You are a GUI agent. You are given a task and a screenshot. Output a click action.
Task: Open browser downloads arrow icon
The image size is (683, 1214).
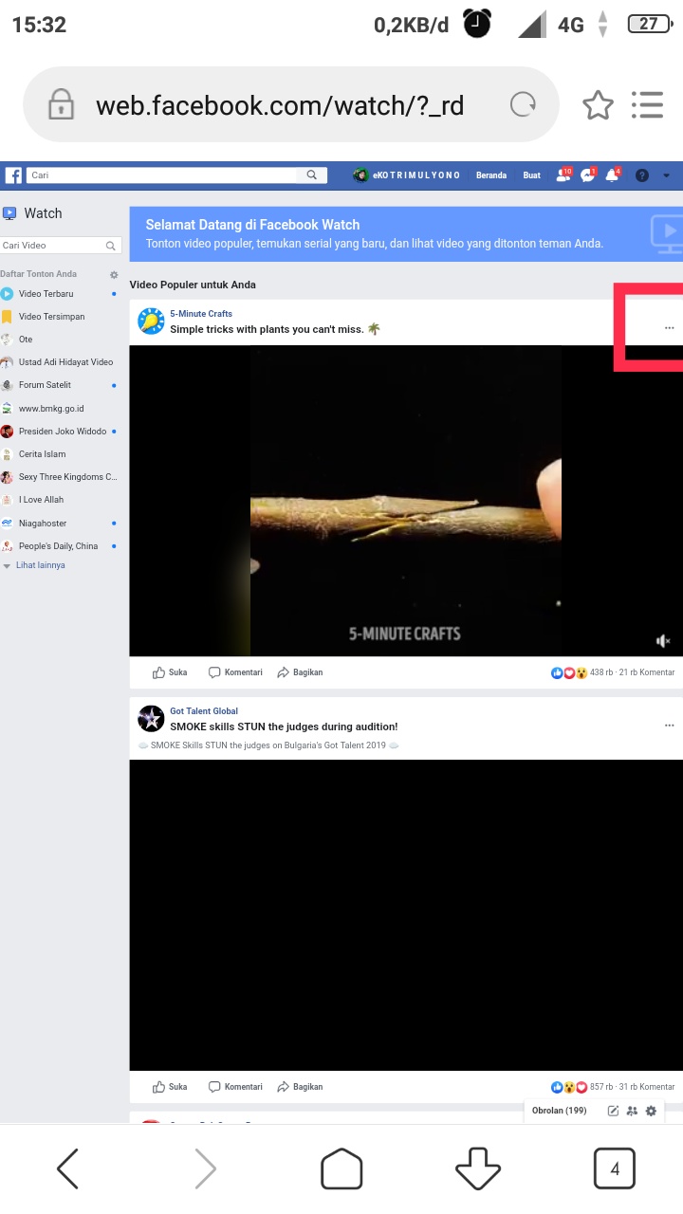pyautogui.click(x=478, y=1169)
